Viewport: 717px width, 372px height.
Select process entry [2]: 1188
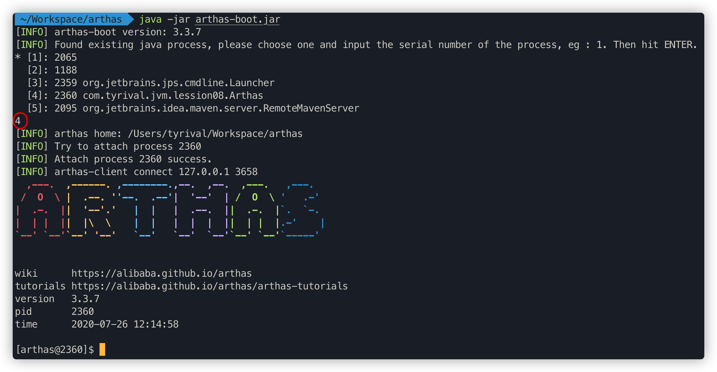pyautogui.click(x=52, y=70)
